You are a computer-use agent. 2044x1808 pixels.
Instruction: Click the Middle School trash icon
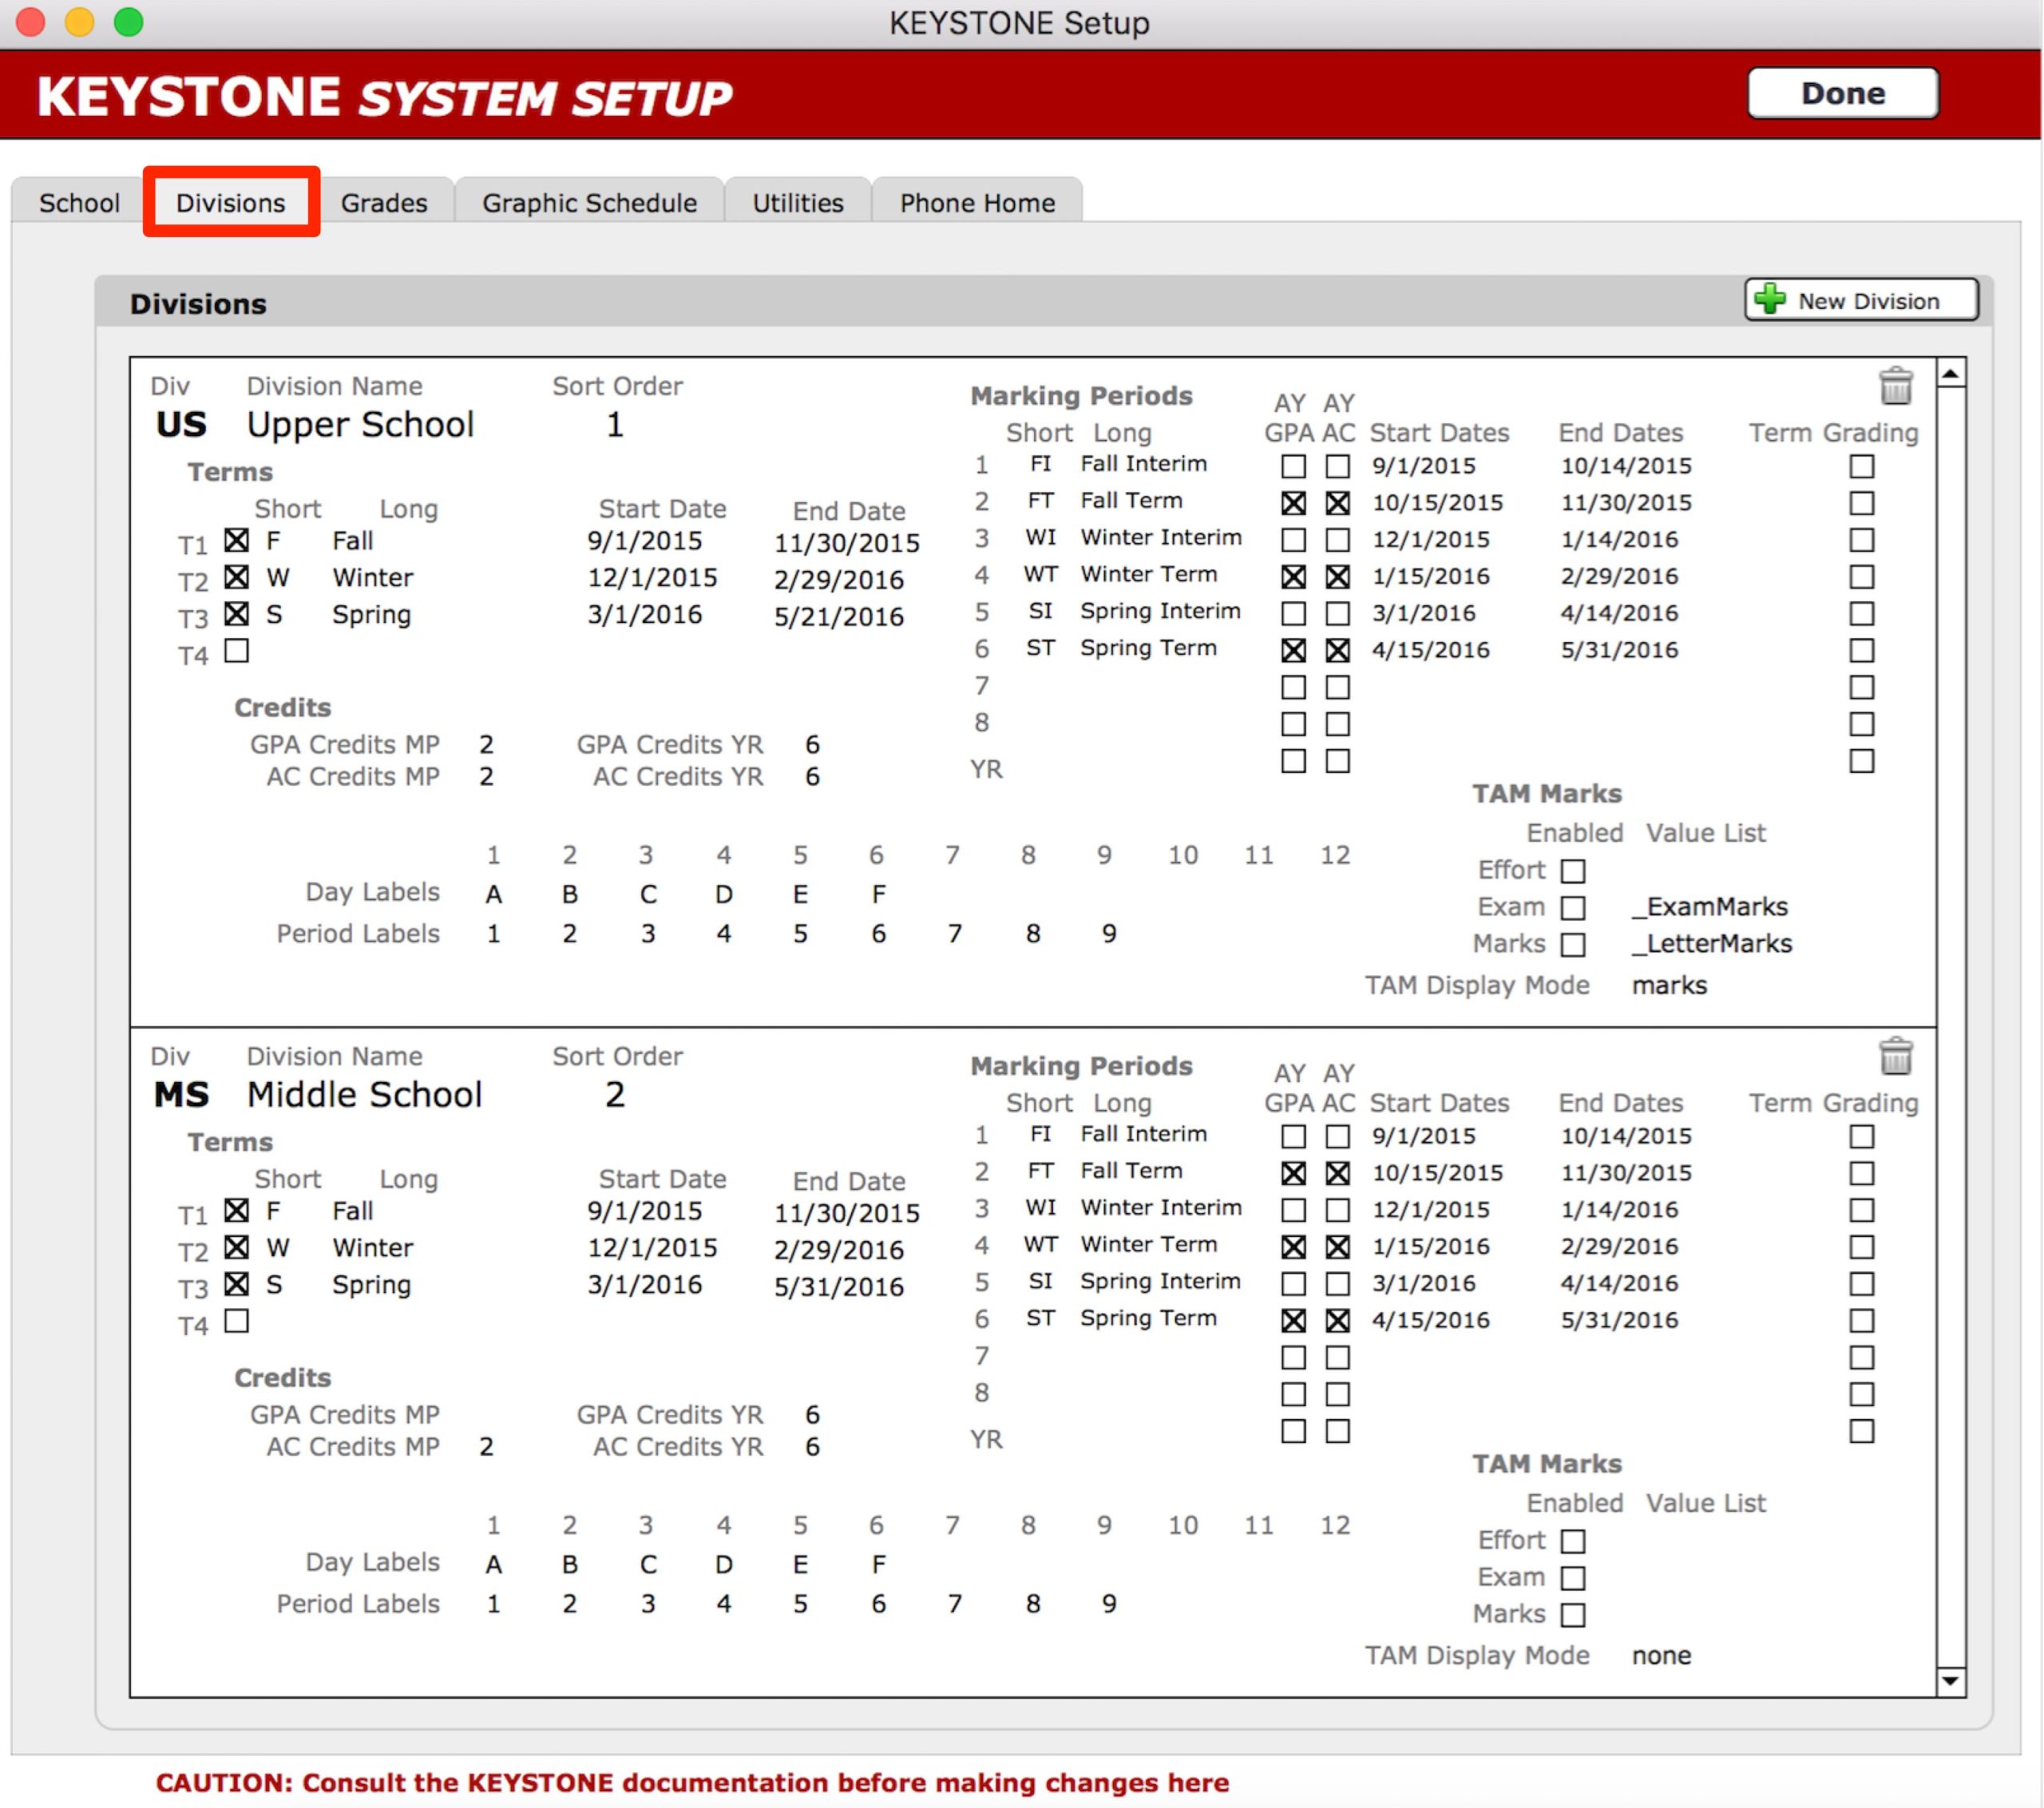(x=1895, y=1056)
